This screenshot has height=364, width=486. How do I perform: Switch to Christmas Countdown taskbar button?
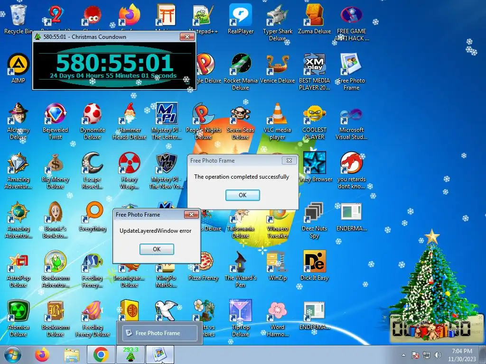pyautogui.click(x=130, y=355)
